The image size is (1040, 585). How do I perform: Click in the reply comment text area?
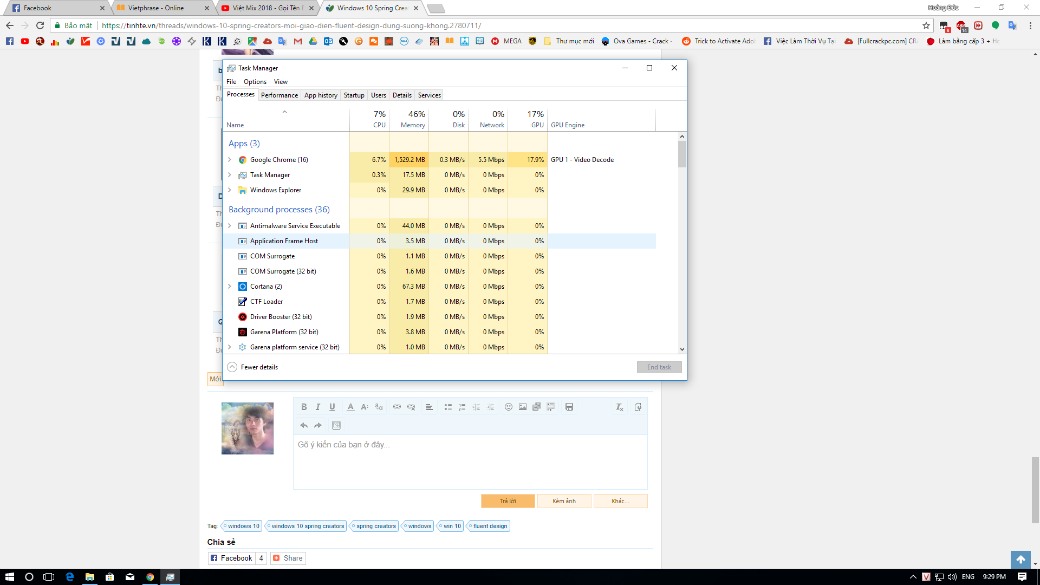(470, 461)
